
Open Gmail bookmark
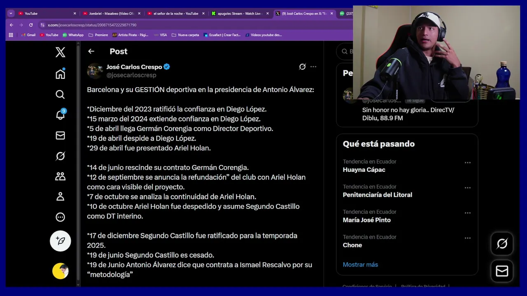tap(28, 35)
